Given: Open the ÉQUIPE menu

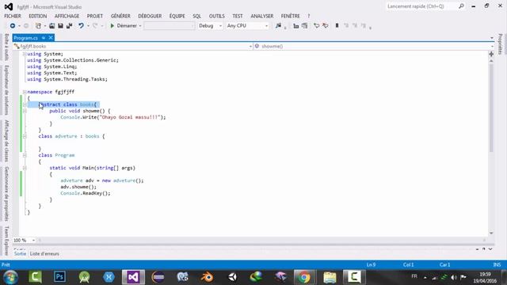Looking at the screenshot, I should click(x=177, y=16).
